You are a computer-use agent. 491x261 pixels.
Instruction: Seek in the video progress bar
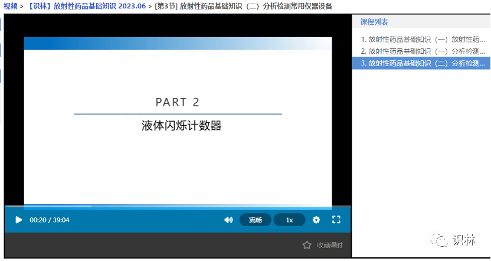[178, 206]
